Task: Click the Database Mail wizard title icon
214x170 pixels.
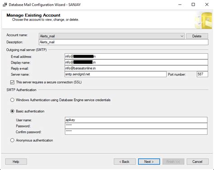Action: coord(5,5)
